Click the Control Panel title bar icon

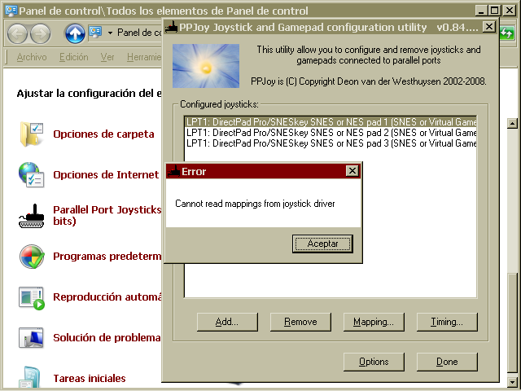point(11,11)
